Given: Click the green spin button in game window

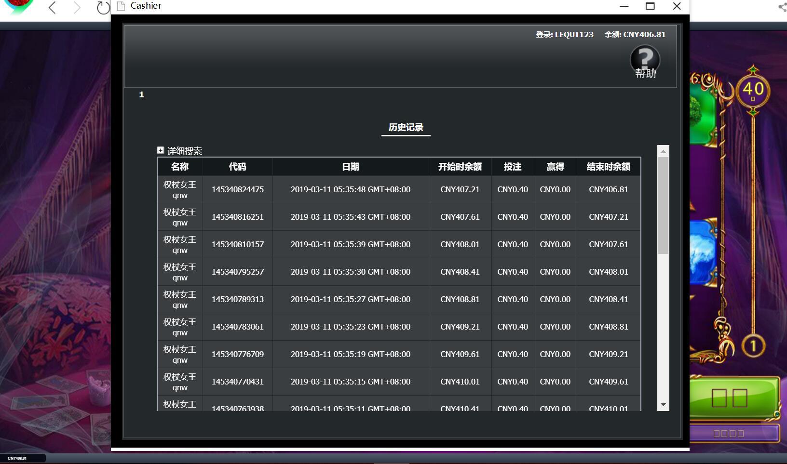Looking at the screenshot, I should click(734, 398).
